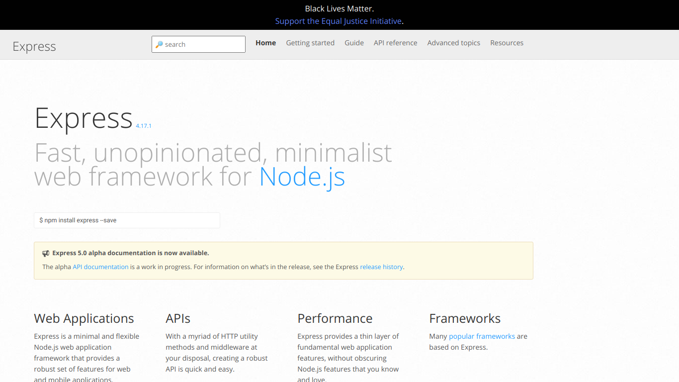The height and width of the screenshot is (382, 679).
Task: Click the large Express page title
Action: (84, 118)
